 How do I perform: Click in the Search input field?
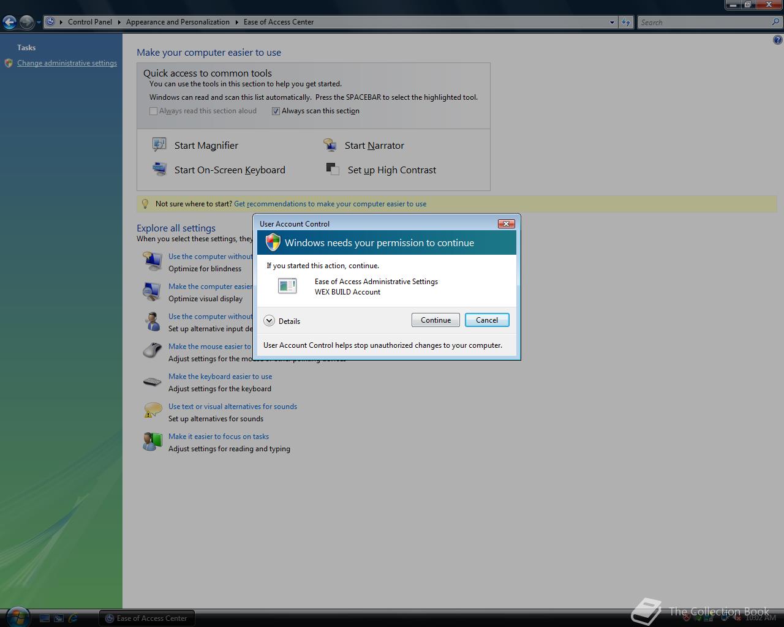pos(704,22)
